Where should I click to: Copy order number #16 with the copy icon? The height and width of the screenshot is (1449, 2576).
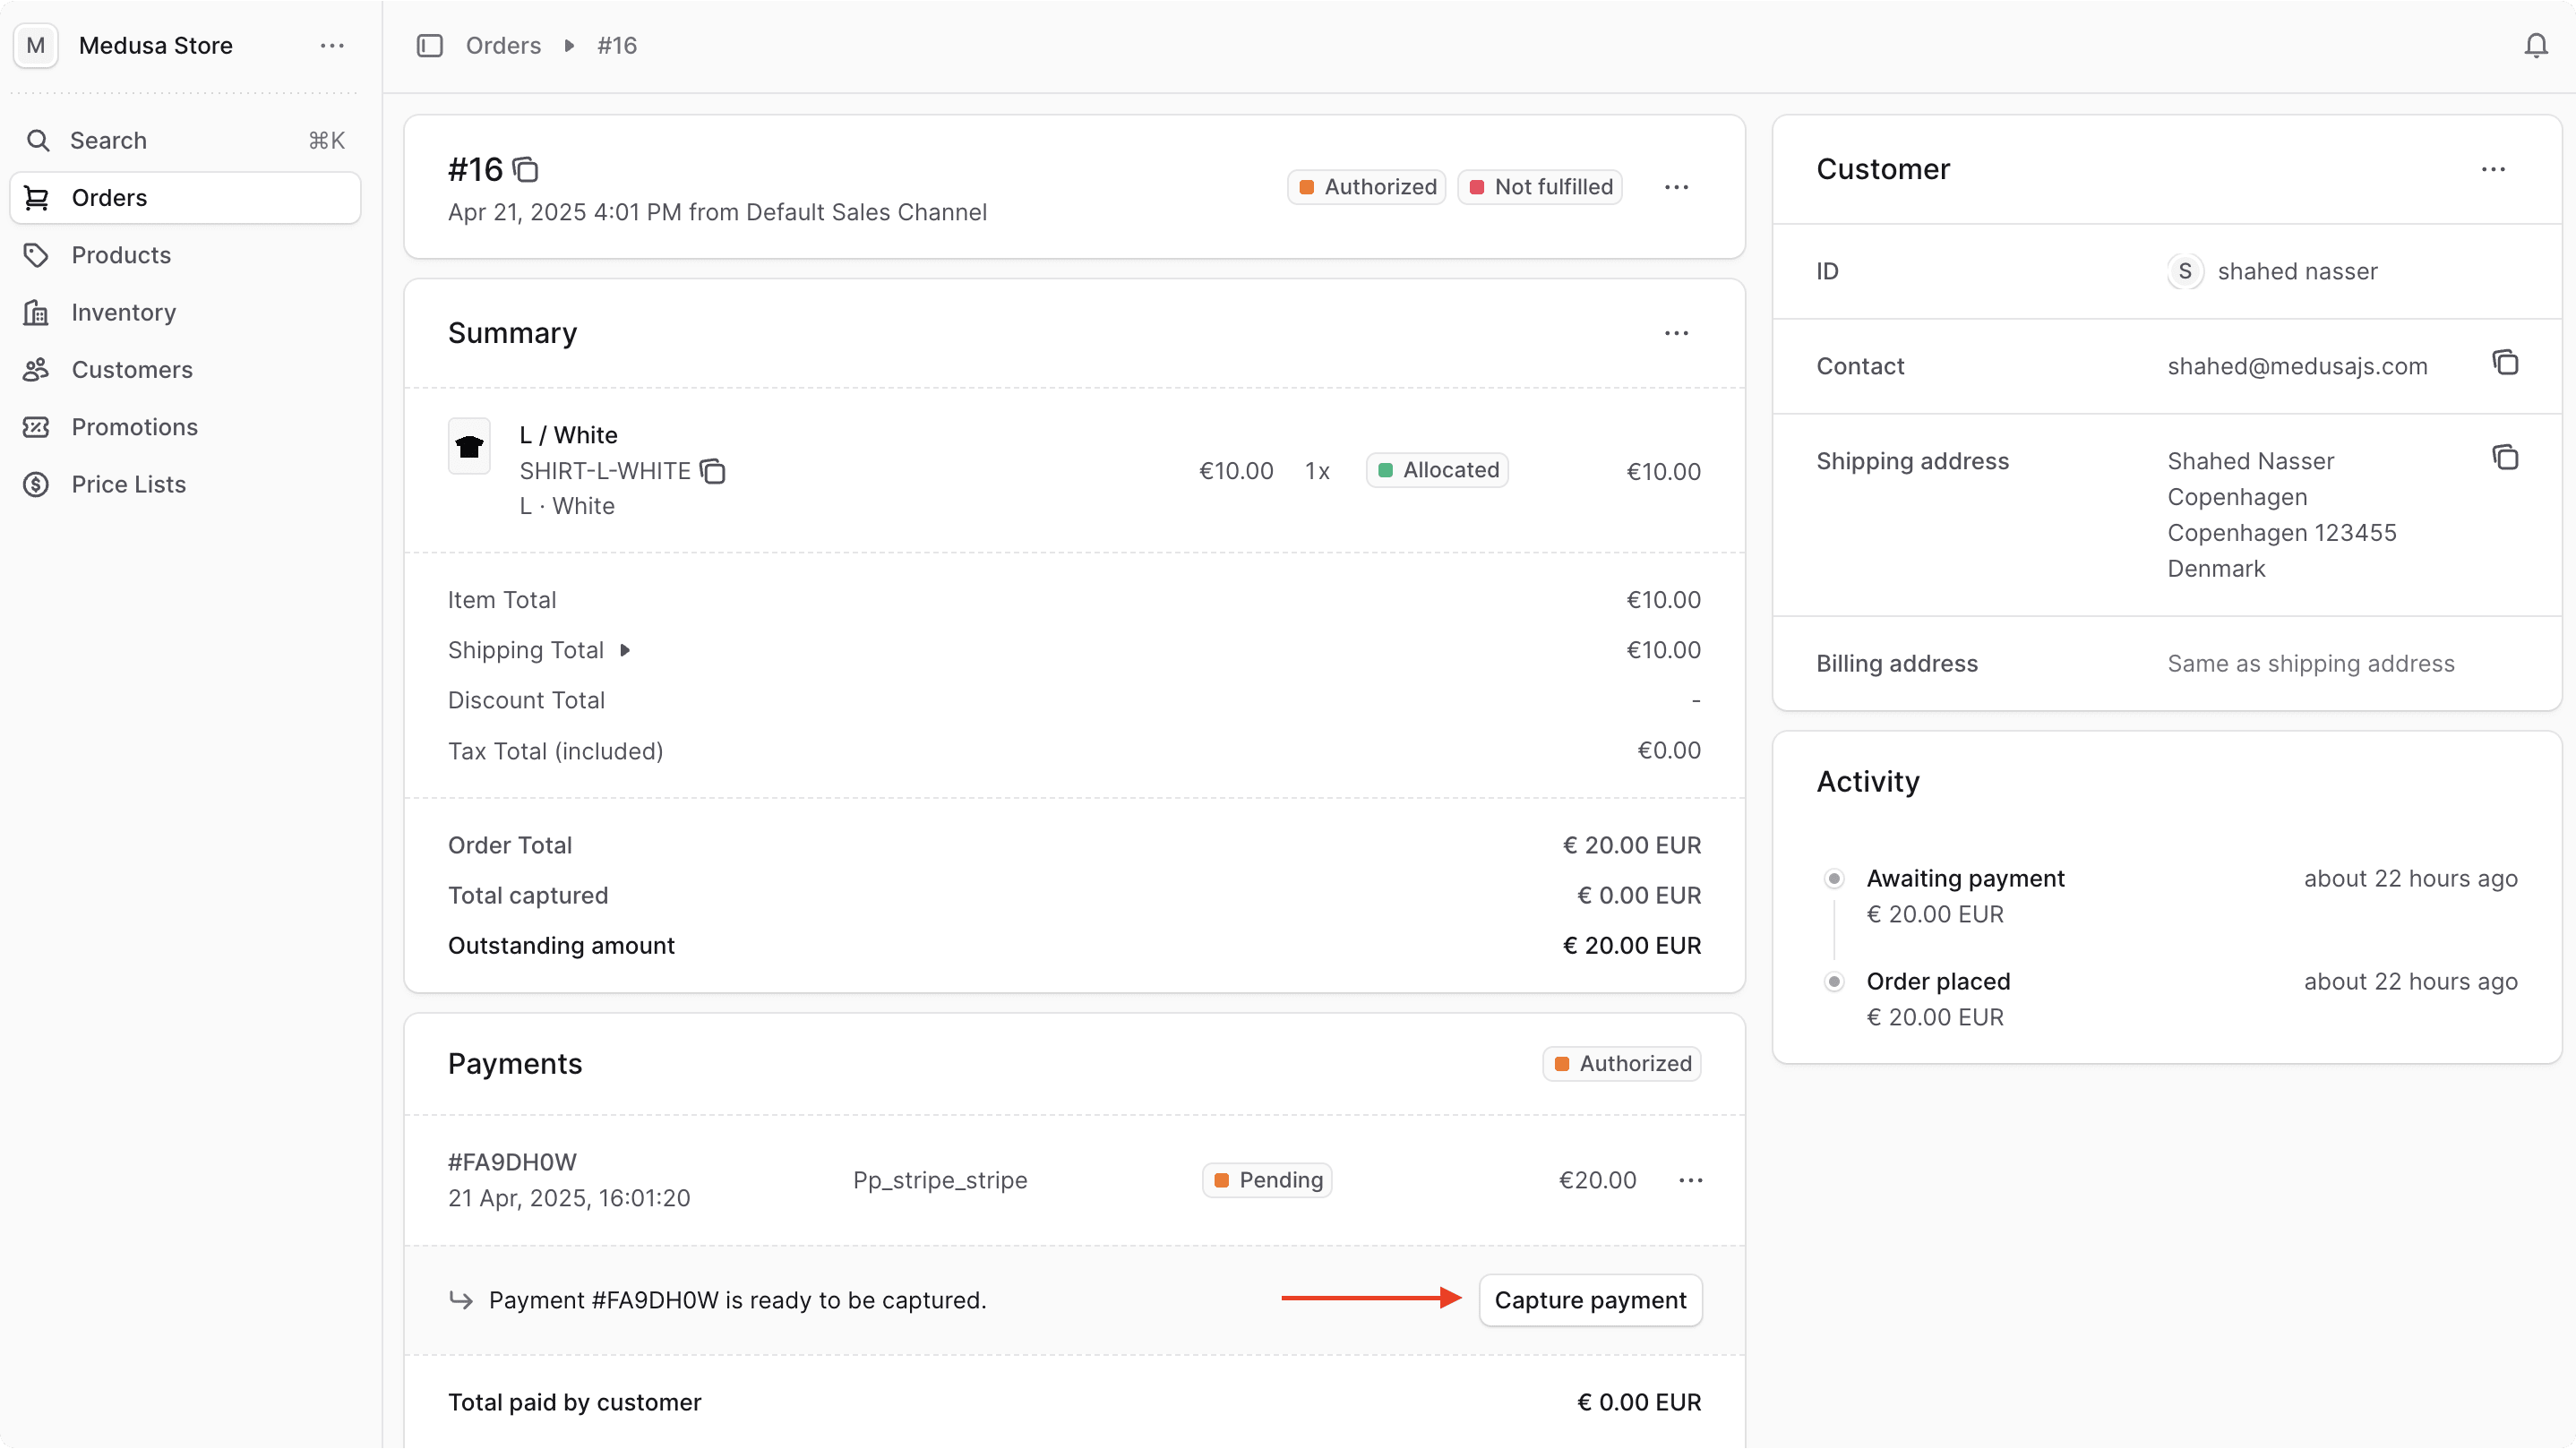(x=525, y=169)
